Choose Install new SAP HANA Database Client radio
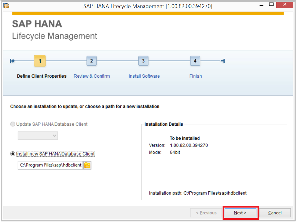 tap(13, 154)
